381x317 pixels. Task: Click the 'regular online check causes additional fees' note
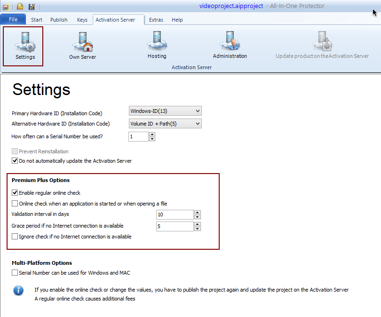85,299
